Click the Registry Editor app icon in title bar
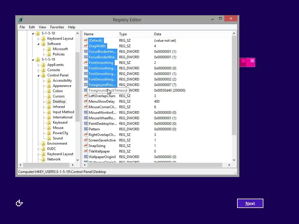 20,20
